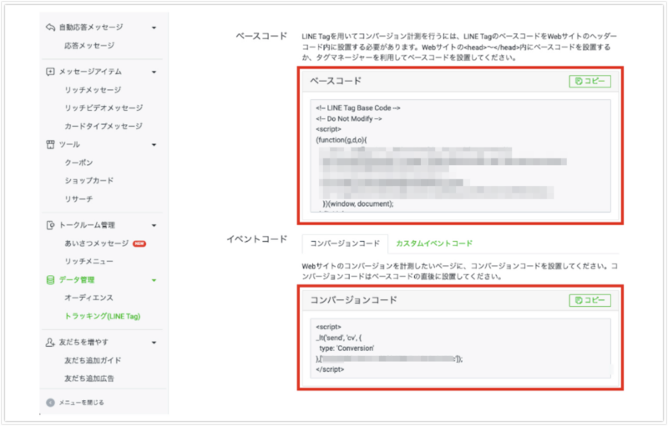668x426 pixels.
Task: Collapse the ツール section arrow
Action: (x=154, y=145)
